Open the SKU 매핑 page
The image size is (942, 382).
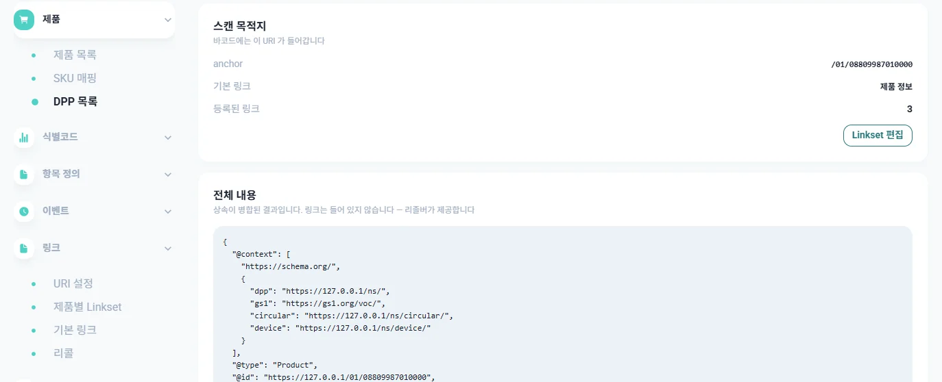click(x=75, y=78)
